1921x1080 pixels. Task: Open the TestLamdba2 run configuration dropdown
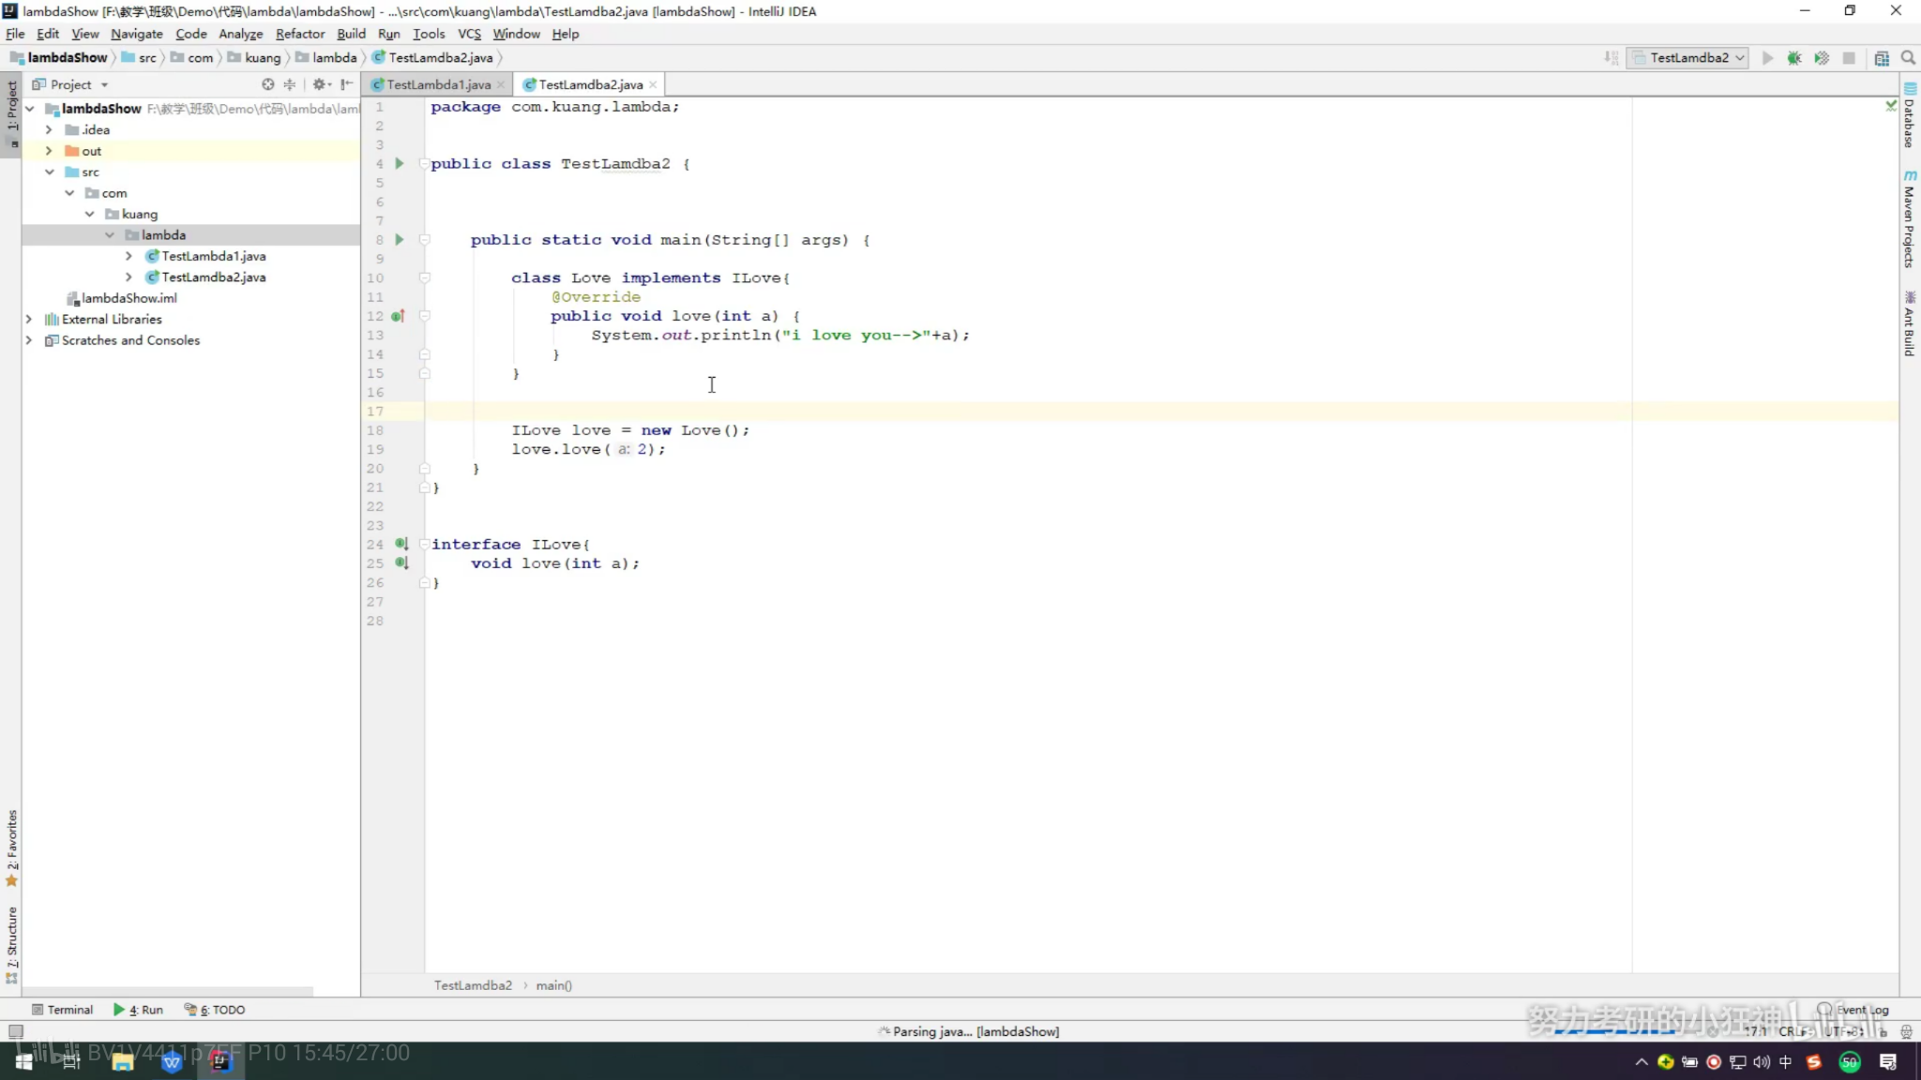point(1687,58)
